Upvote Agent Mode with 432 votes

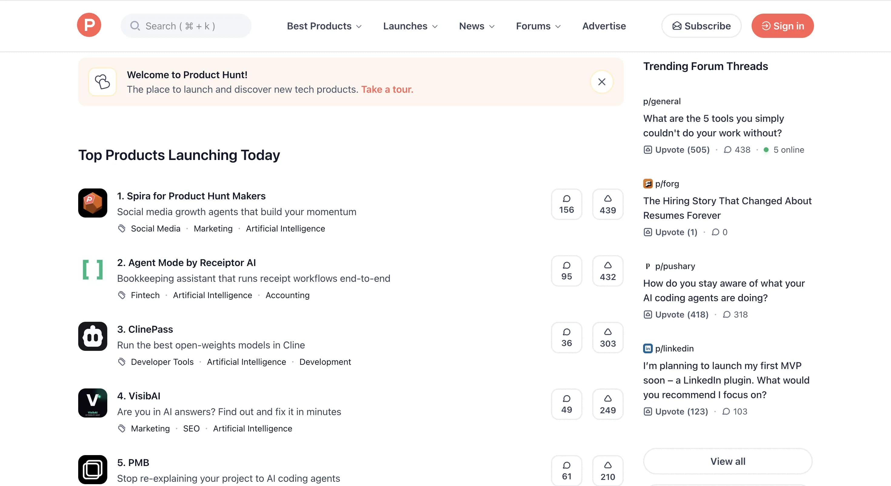click(608, 271)
